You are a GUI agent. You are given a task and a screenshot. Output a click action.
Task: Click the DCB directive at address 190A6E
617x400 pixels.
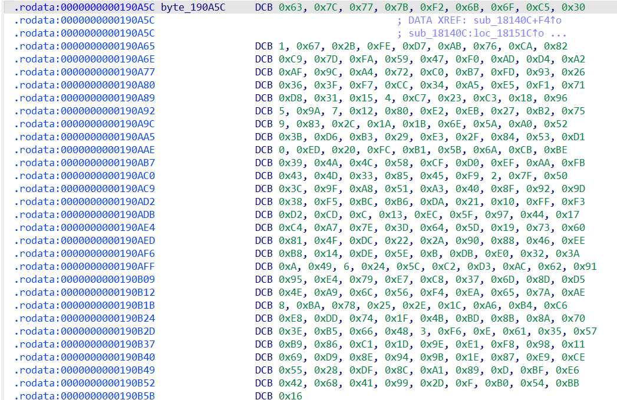[264, 59]
